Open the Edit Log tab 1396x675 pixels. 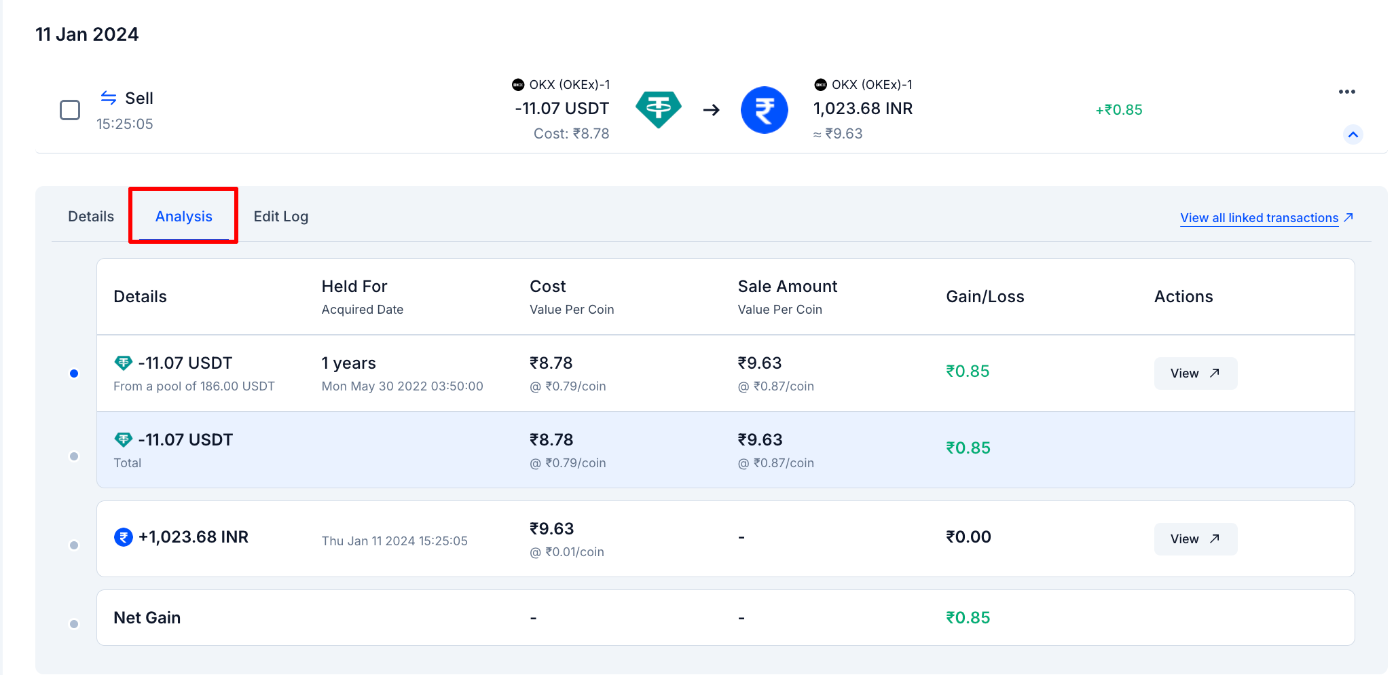280,217
